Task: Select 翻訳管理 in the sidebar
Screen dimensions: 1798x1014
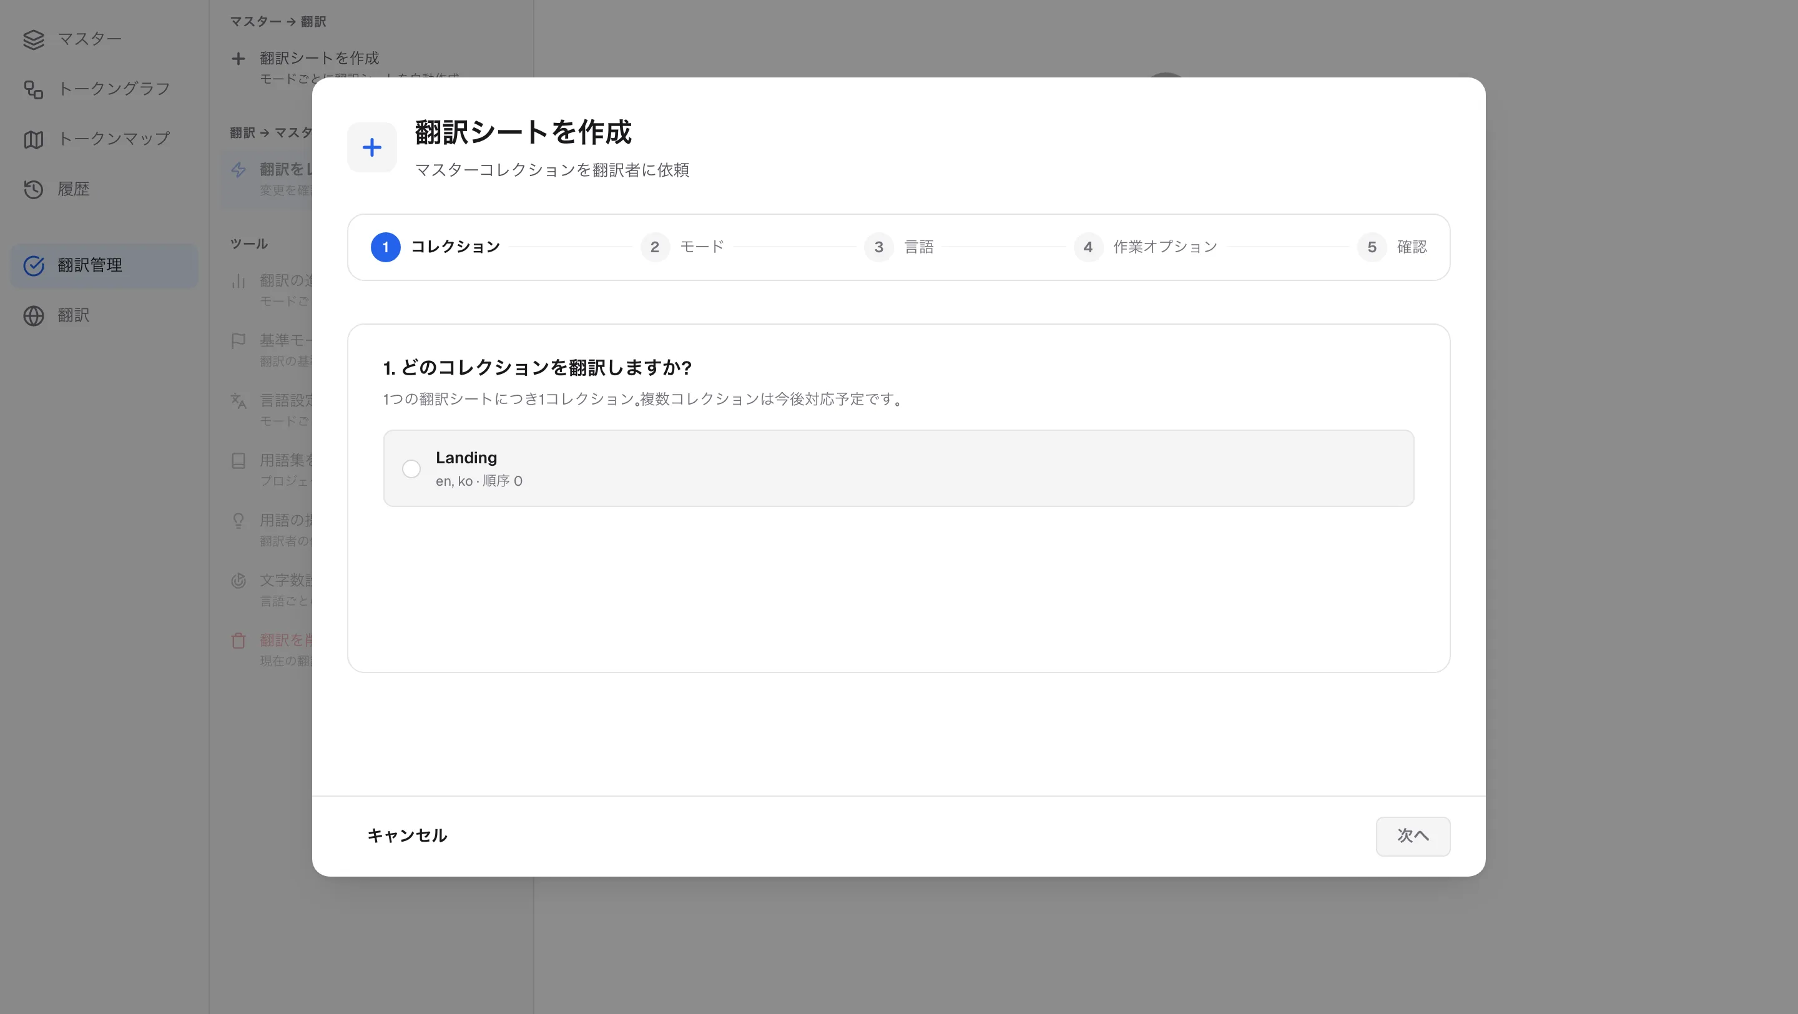Action: [x=104, y=265]
